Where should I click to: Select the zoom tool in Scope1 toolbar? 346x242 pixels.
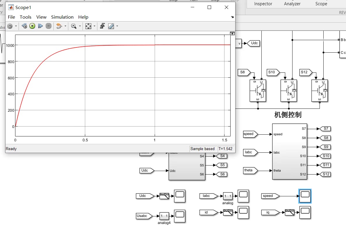[x=74, y=26]
